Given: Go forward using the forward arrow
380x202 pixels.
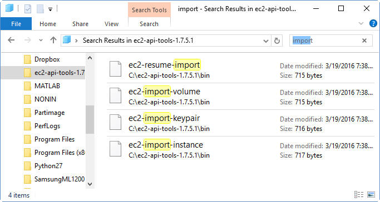Looking at the screenshot, I should [28, 41].
